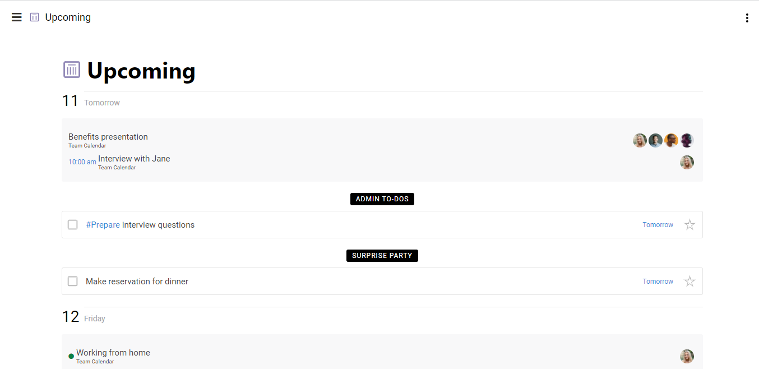Check off Make reservation for dinner
Viewport: 759px width, 369px height.
tap(73, 282)
